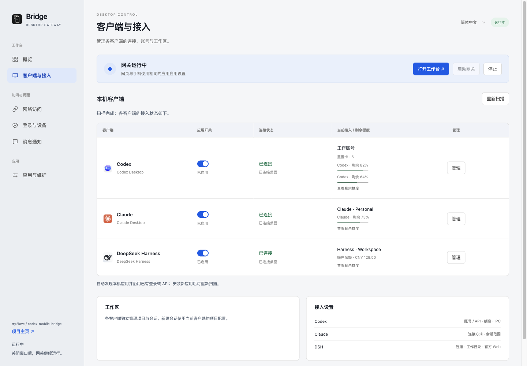Click the 概览 grid icon in sidebar
The height and width of the screenshot is (366, 527).
pyautogui.click(x=15, y=59)
